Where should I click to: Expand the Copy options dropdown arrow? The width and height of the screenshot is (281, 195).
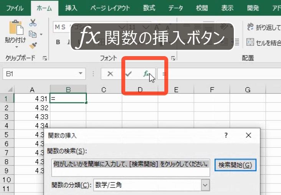point(41,34)
